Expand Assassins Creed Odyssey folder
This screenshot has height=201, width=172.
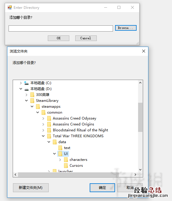pos(43,118)
